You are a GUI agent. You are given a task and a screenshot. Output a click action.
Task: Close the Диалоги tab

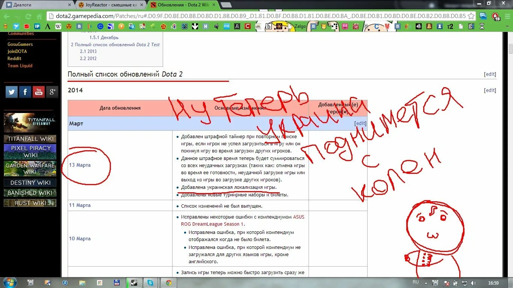(x=69, y=5)
